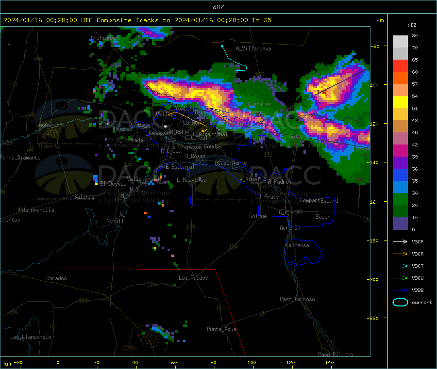Click the orange VBCR arrow legend icon
Screen dimensions: 437x369
coord(400,254)
